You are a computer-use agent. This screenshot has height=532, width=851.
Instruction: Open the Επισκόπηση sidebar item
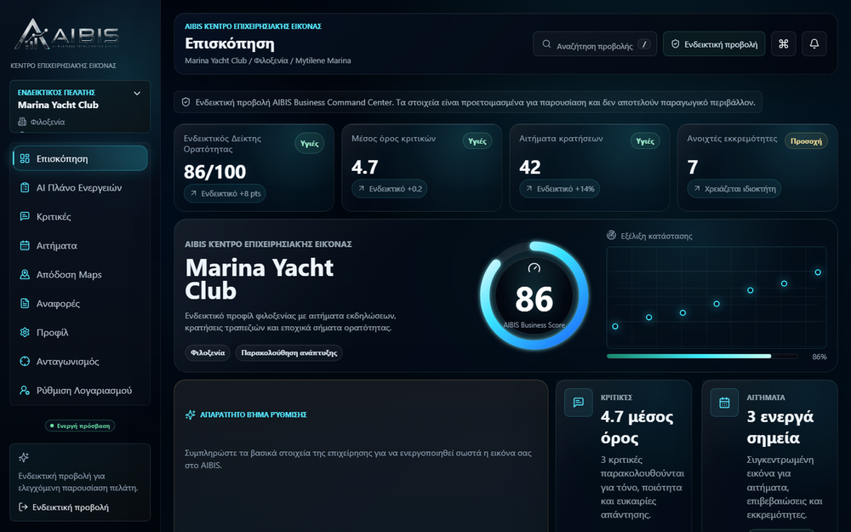(80, 158)
